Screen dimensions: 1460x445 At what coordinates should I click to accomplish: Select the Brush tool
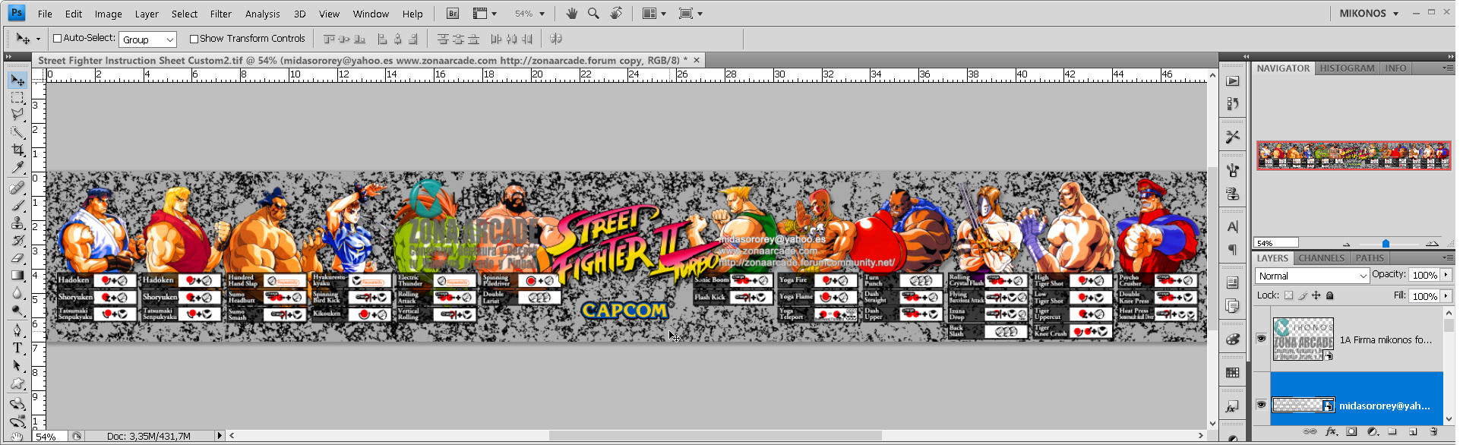[x=17, y=205]
